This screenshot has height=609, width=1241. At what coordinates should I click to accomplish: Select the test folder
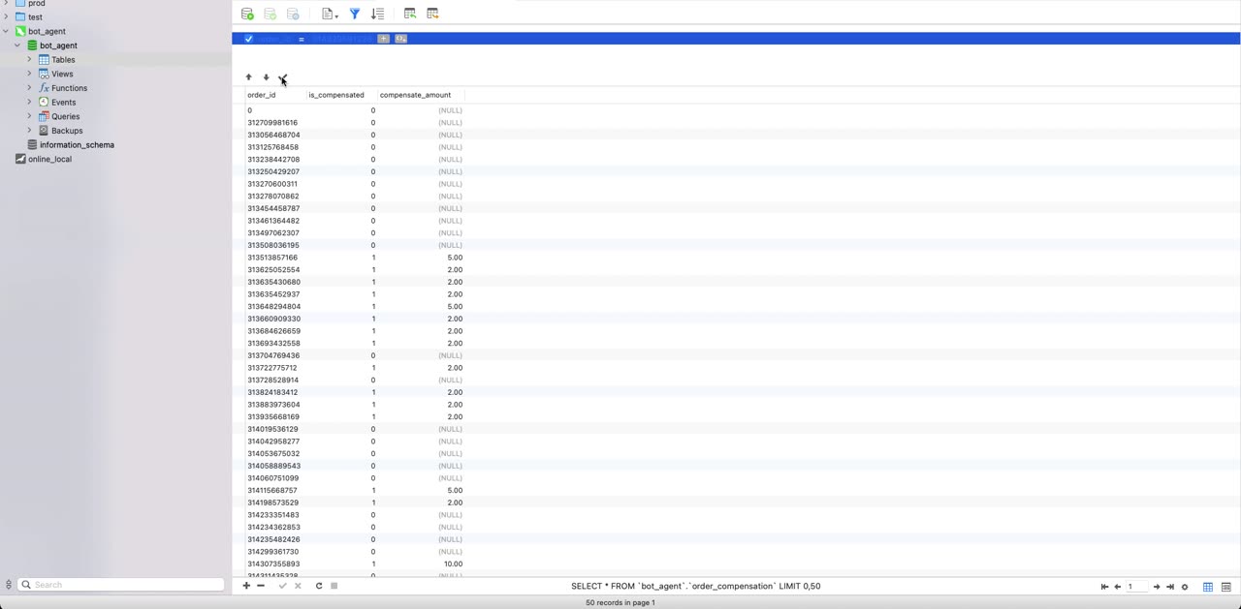pyautogui.click(x=35, y=17)
